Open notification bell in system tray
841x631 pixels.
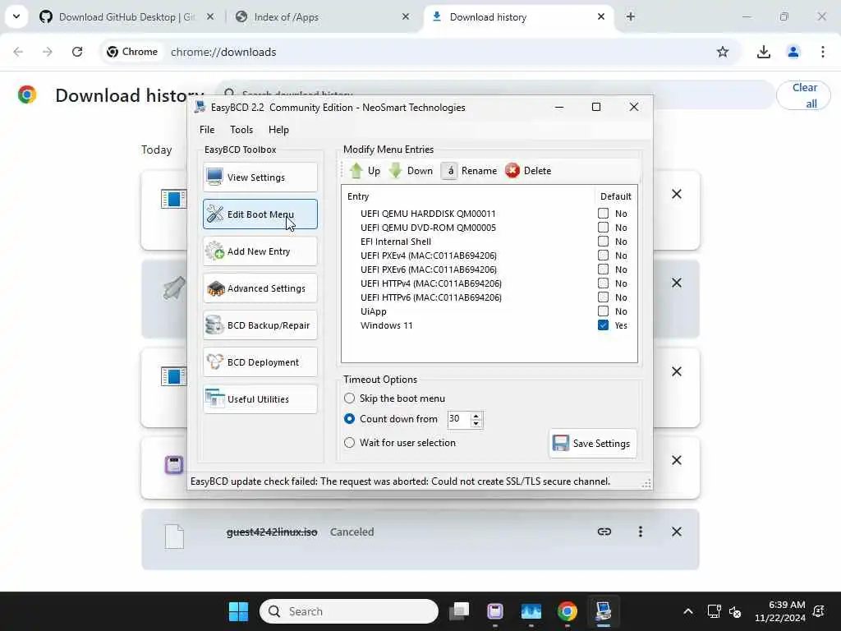point(819,611)
